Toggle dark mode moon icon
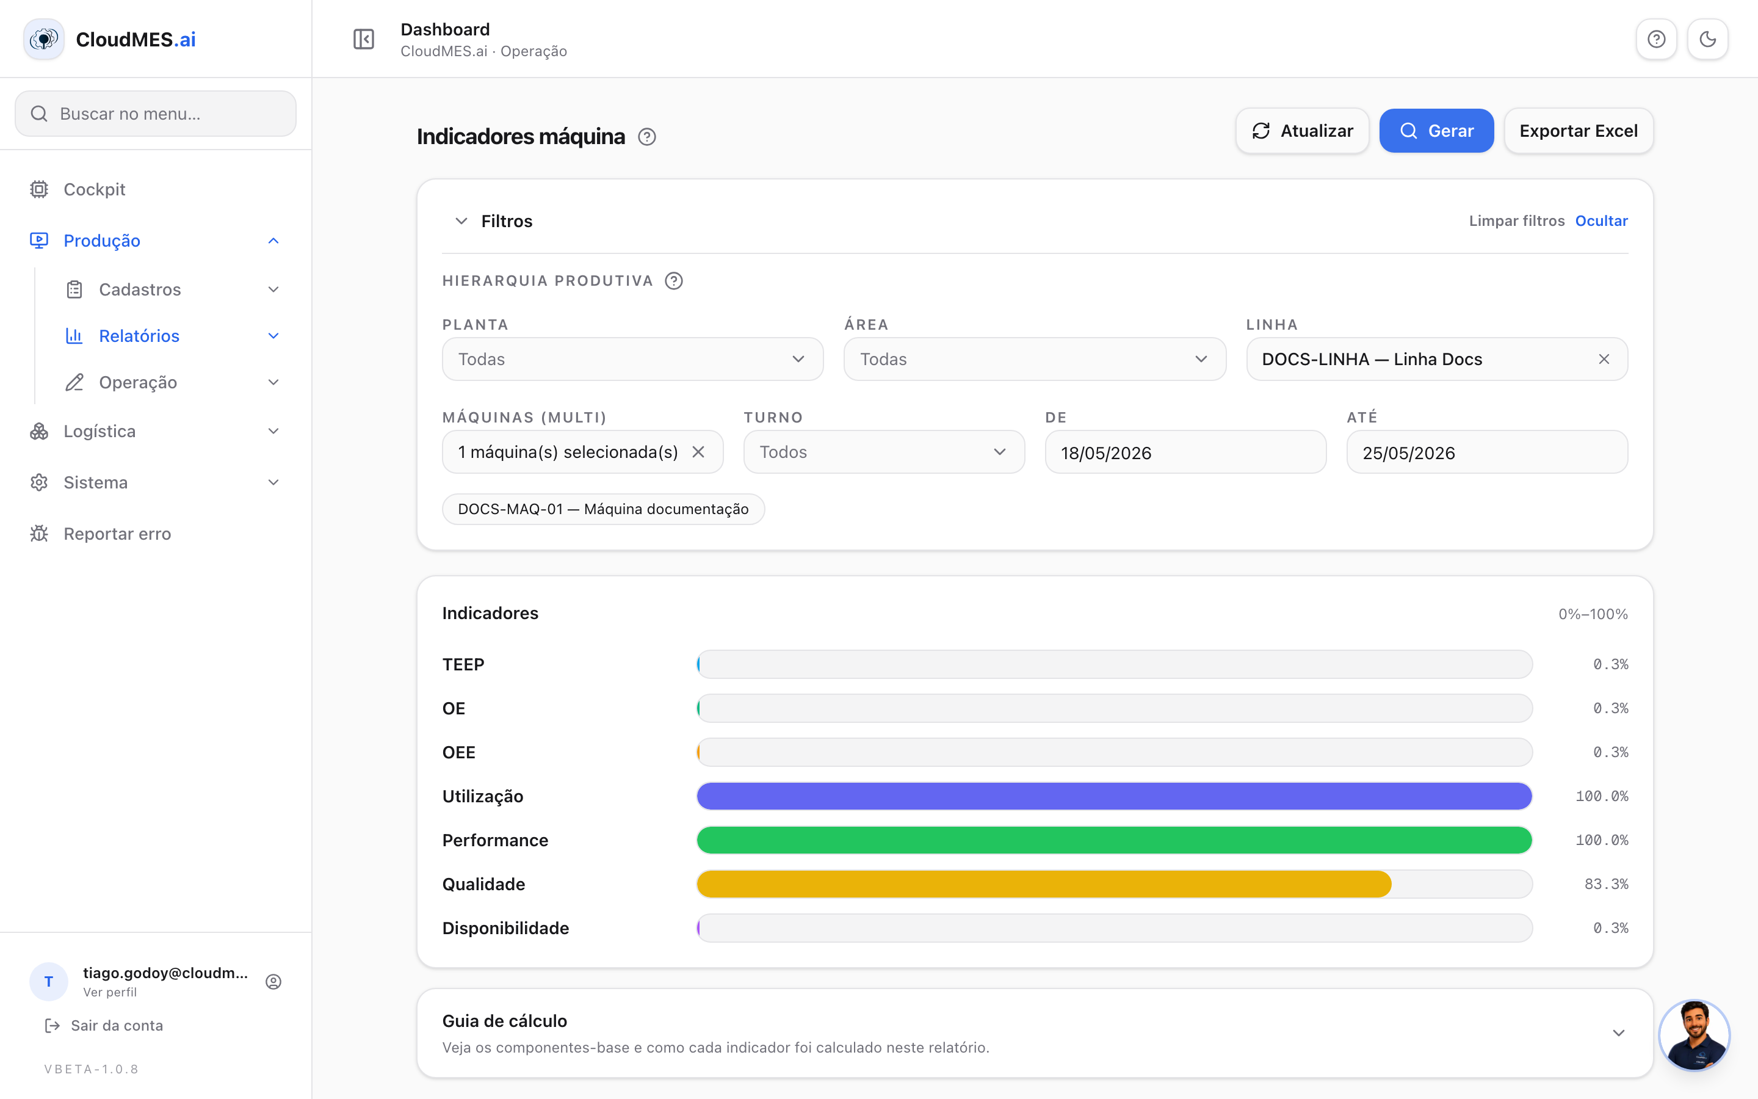The height and width of the screenshot is (1099, 1758). [1707, 39]
